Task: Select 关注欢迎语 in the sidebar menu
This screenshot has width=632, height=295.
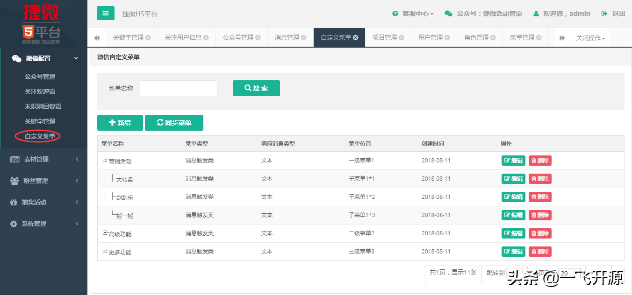Action: click(x=40, y=91)
